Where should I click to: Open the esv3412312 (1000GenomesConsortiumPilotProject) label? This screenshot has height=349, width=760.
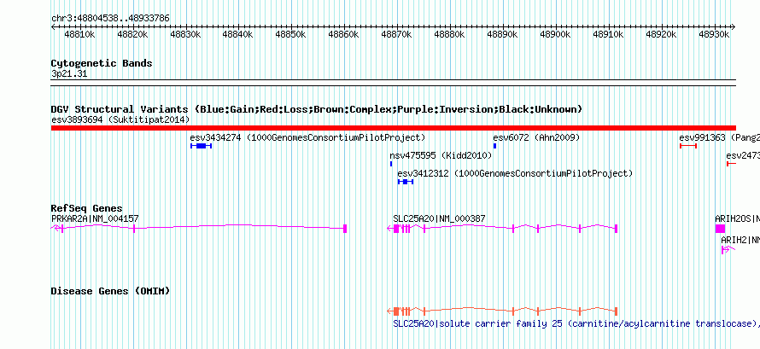pyautogui.click(x=515, y=173)
